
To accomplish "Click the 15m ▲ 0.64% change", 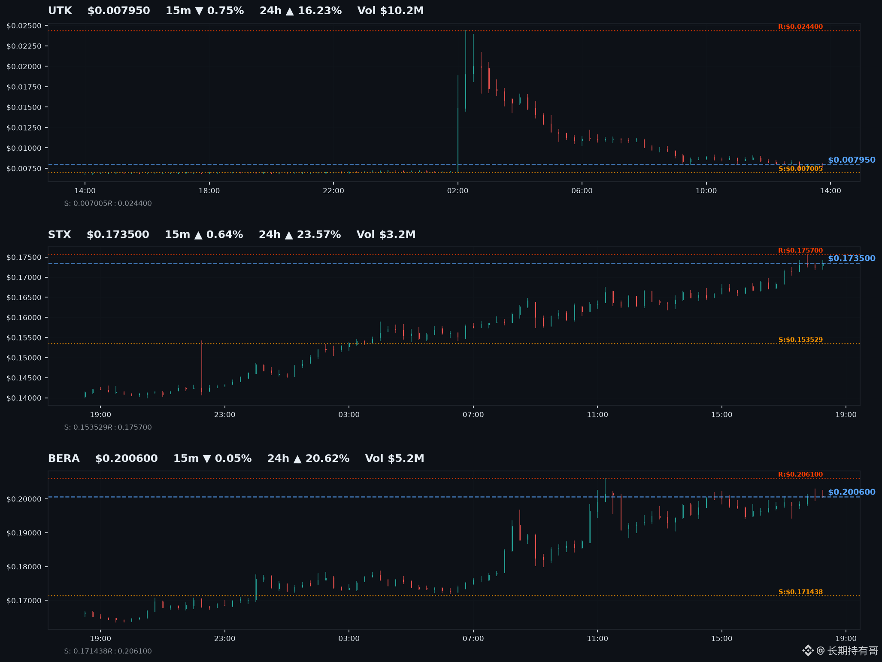I will tap(204, 235).
